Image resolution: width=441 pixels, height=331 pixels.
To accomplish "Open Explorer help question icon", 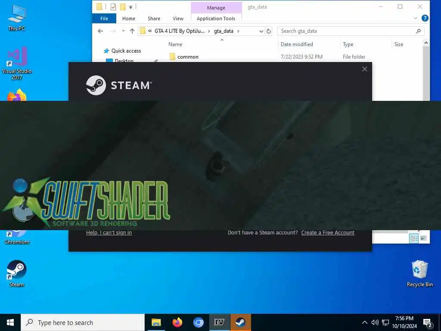I will [x=425, y=18].
